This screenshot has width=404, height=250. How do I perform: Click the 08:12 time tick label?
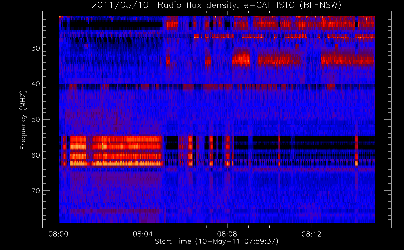311,234
